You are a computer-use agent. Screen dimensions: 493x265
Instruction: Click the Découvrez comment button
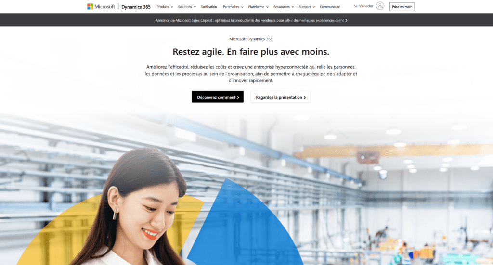coord(218,97)
